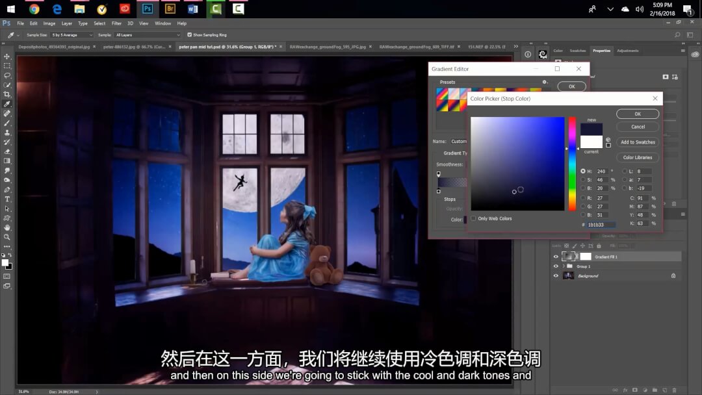Open the Image menu

click(x=49, y=23)
